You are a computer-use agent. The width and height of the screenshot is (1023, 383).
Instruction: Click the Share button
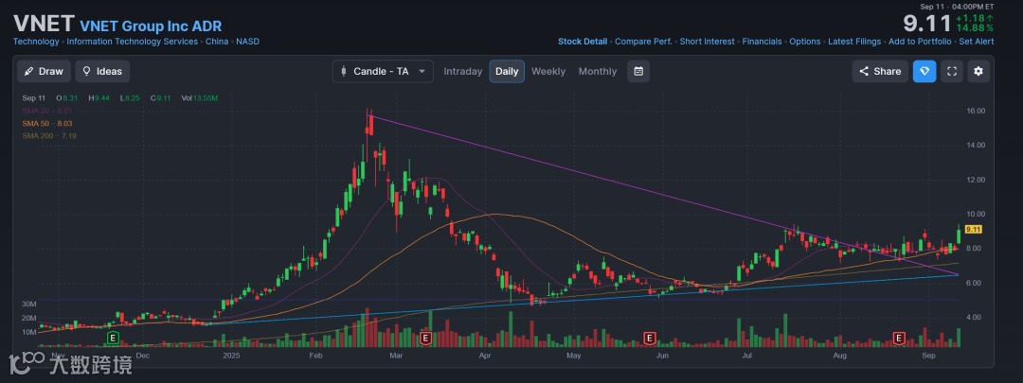(x=880, y=72)
